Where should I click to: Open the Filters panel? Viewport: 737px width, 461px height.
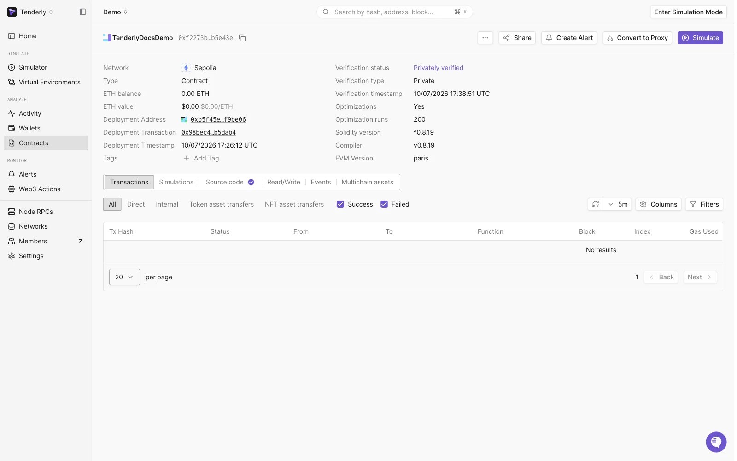pos(704,204)
